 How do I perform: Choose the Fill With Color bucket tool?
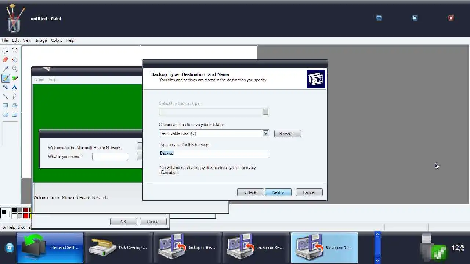click(x=14, y=59)
